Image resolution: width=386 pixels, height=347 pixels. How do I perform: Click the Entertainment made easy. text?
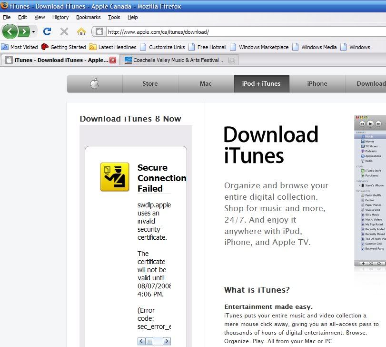tap(268, 306)
